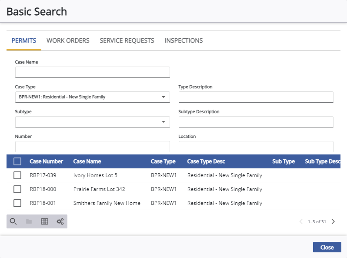
Task: Select the Type Description text box
Action: coord(256,97)
